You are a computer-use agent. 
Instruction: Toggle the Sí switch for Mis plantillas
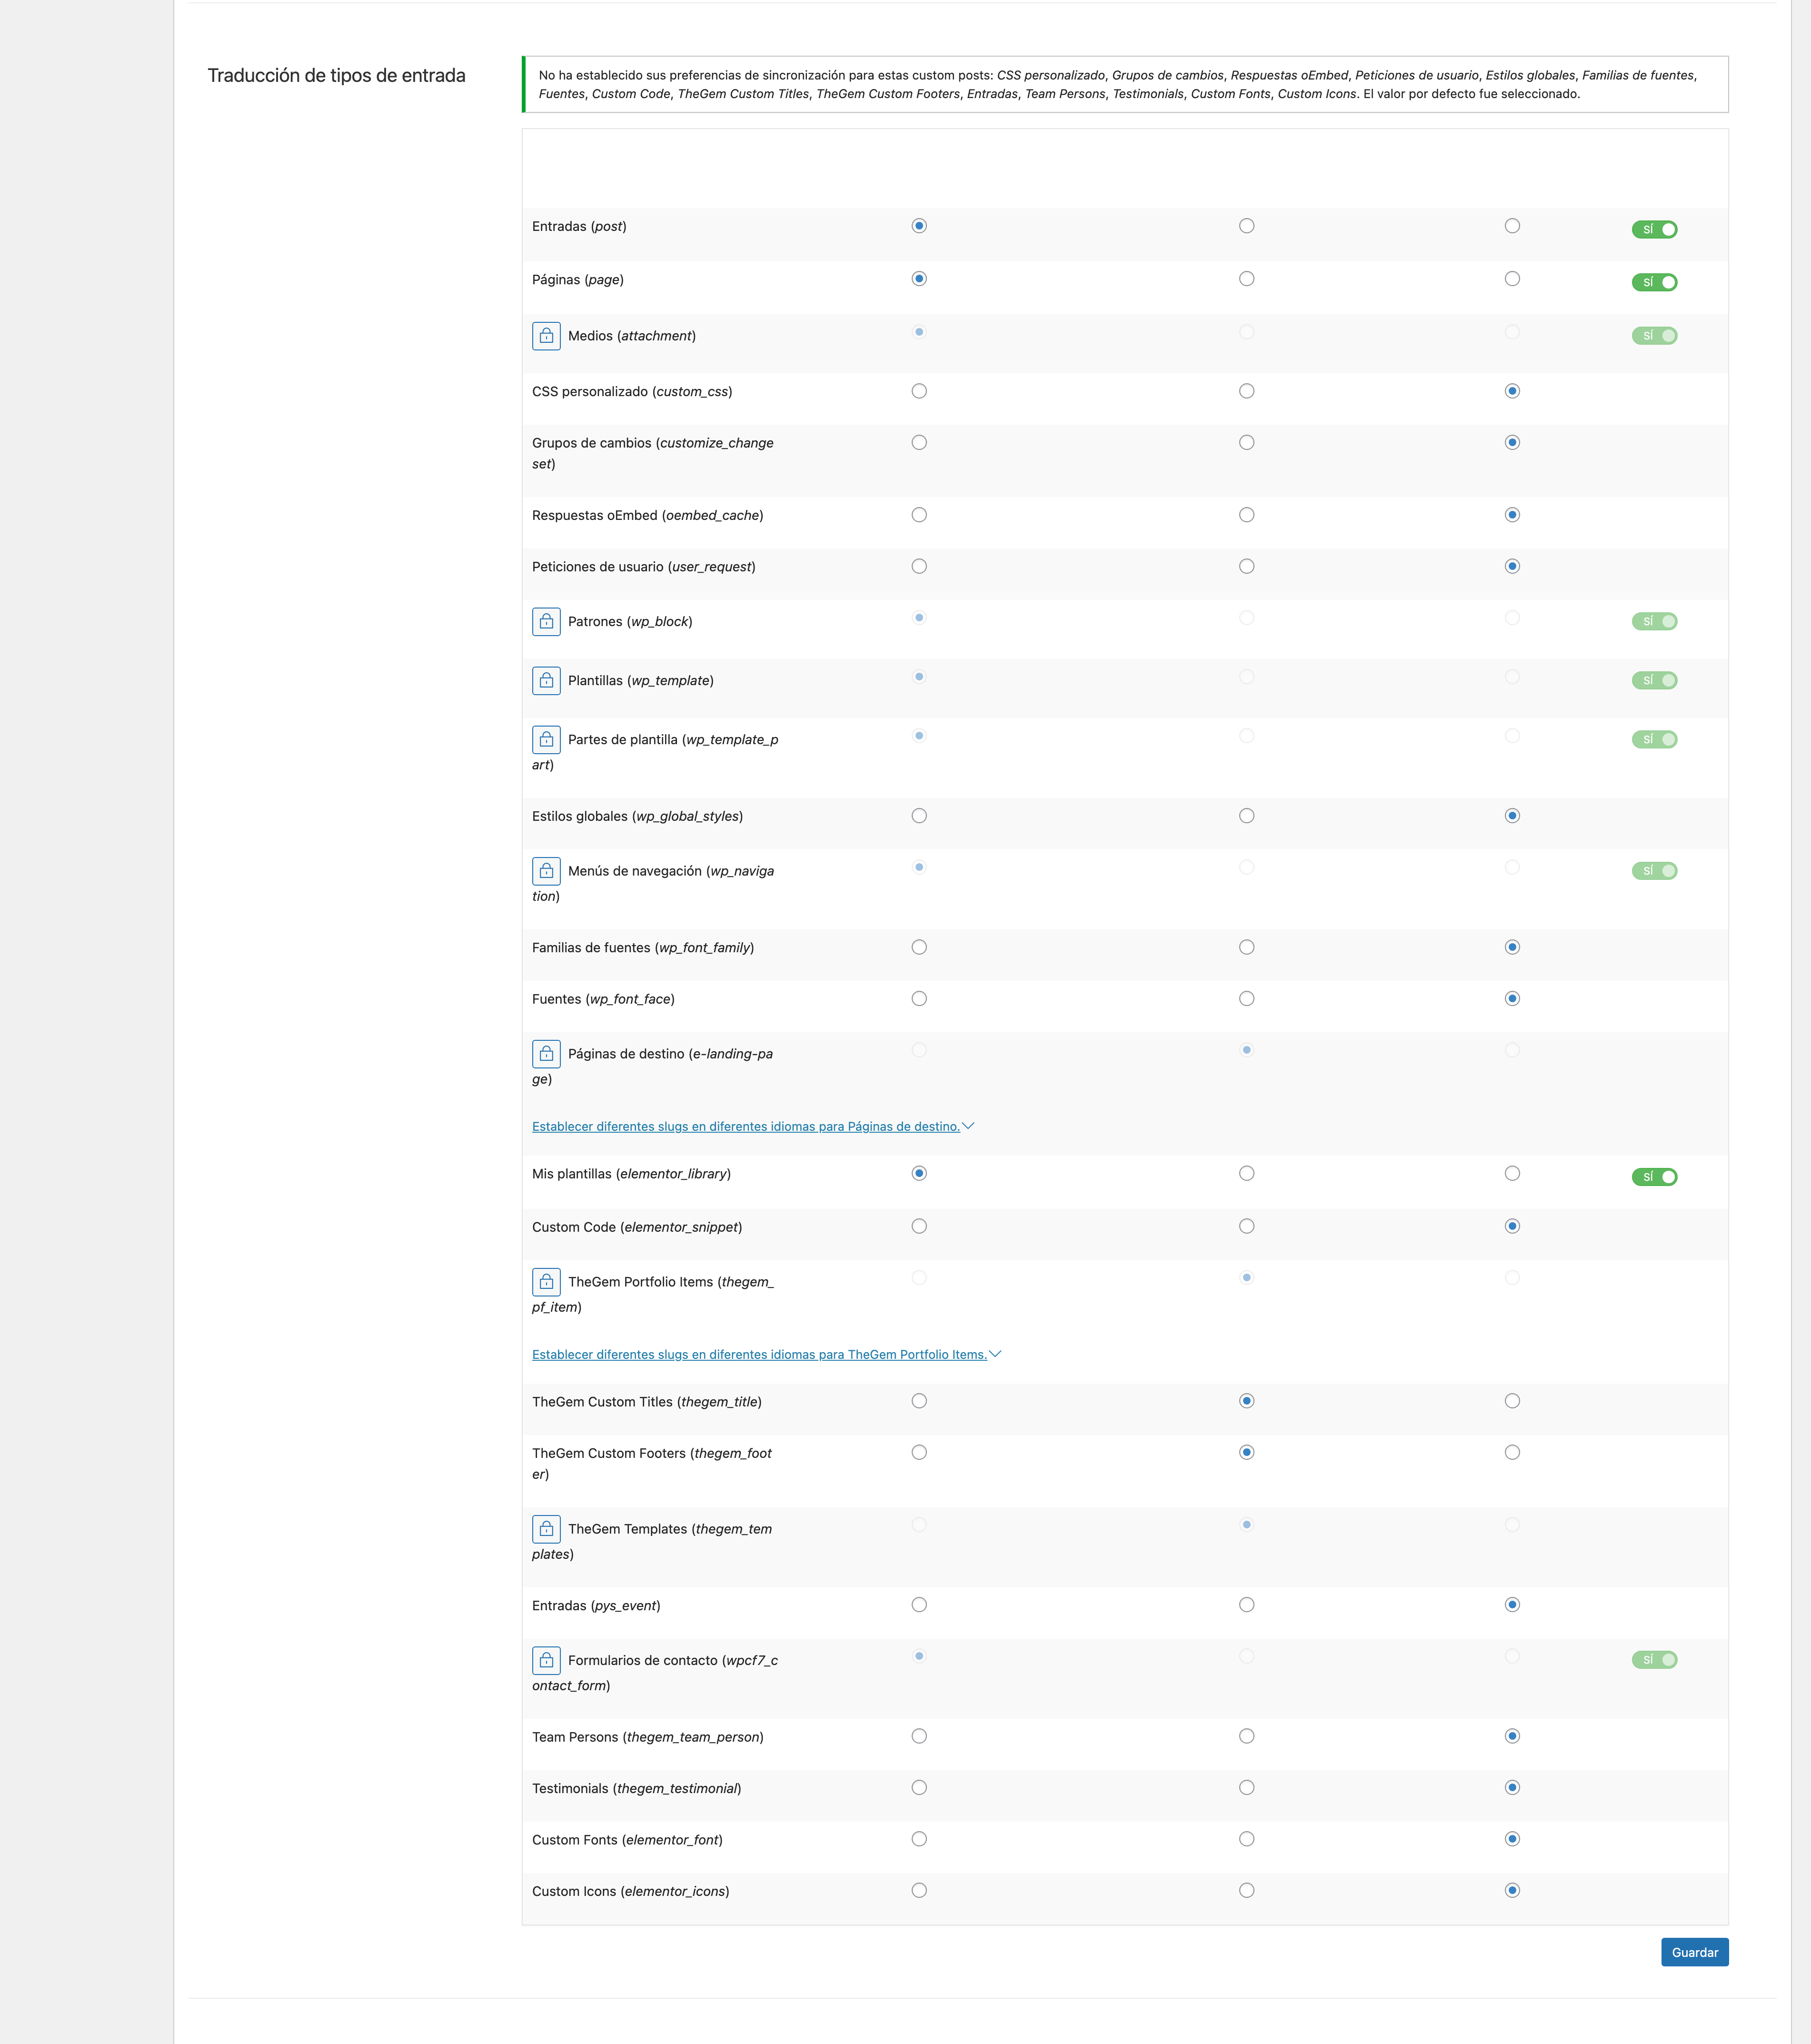point(1654,1177)
